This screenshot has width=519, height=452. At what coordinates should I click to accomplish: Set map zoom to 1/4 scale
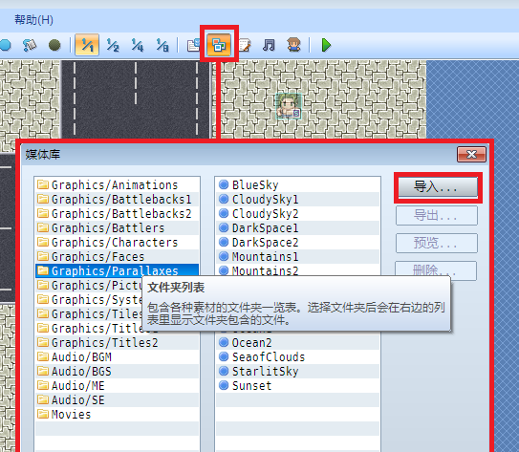click(x=138, y=45)
